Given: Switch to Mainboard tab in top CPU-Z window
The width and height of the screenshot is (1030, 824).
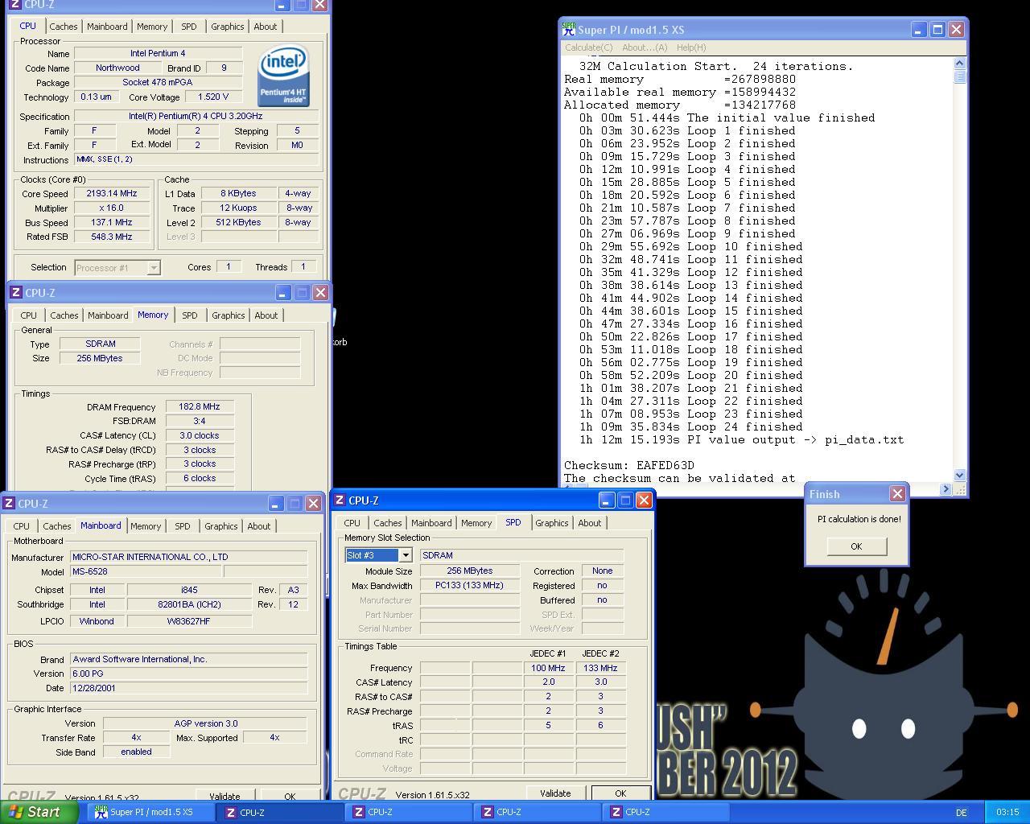Looking at the screenshot, I should point(107,27).
